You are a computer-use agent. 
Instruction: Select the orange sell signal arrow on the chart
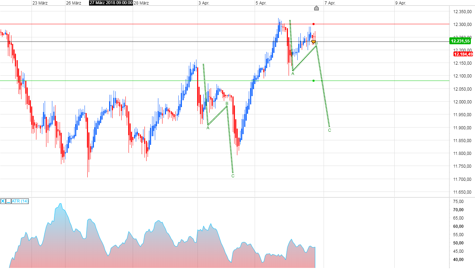[x=314, y=41]
